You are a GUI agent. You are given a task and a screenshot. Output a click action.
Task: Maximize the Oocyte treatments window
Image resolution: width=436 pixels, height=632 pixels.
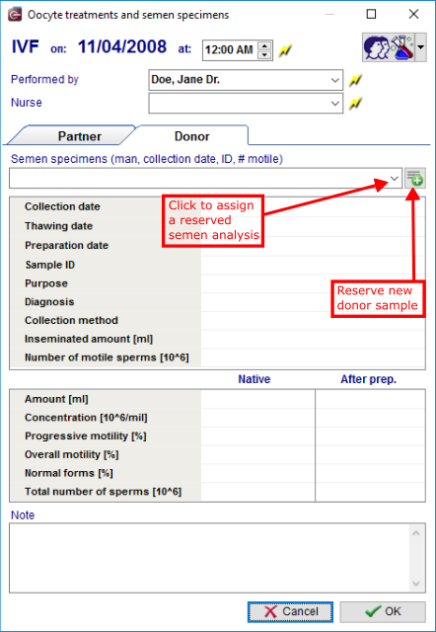click(x=371, y=15)
